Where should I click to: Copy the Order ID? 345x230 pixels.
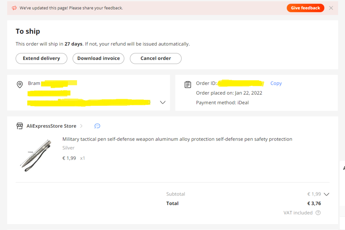pos(276,83)
